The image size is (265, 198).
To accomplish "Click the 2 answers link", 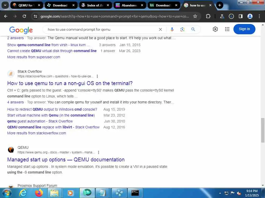I will [x=15, y=38].
